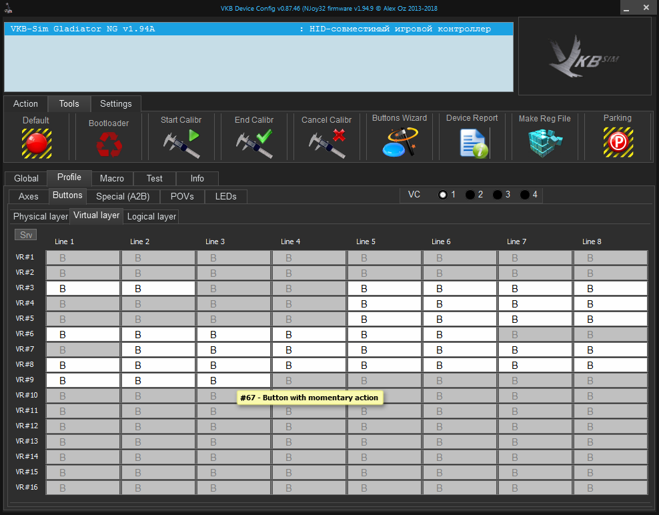This screenshot has width=659, height=515.
Task: Select VC radio button 1
Action: [x=442, y=195]
